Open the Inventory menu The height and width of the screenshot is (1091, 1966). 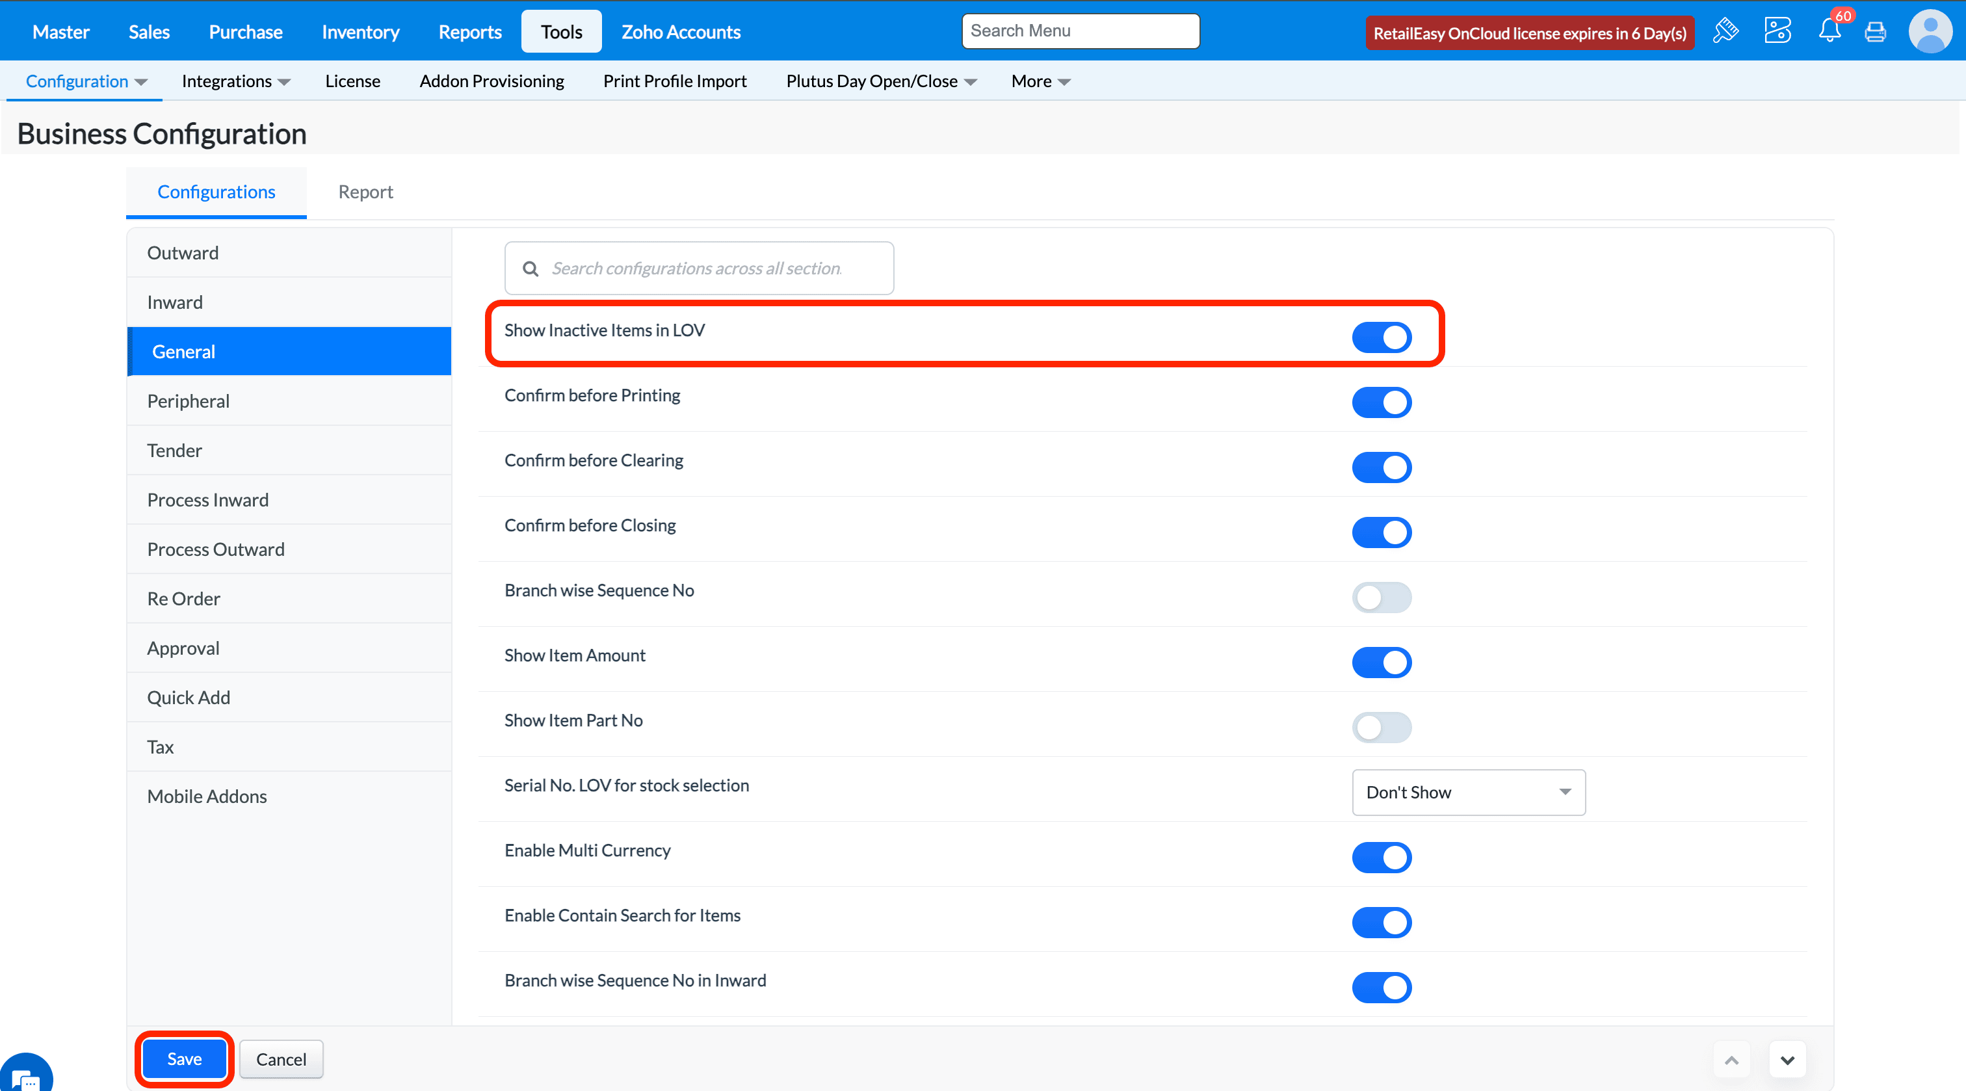point(360,32)
